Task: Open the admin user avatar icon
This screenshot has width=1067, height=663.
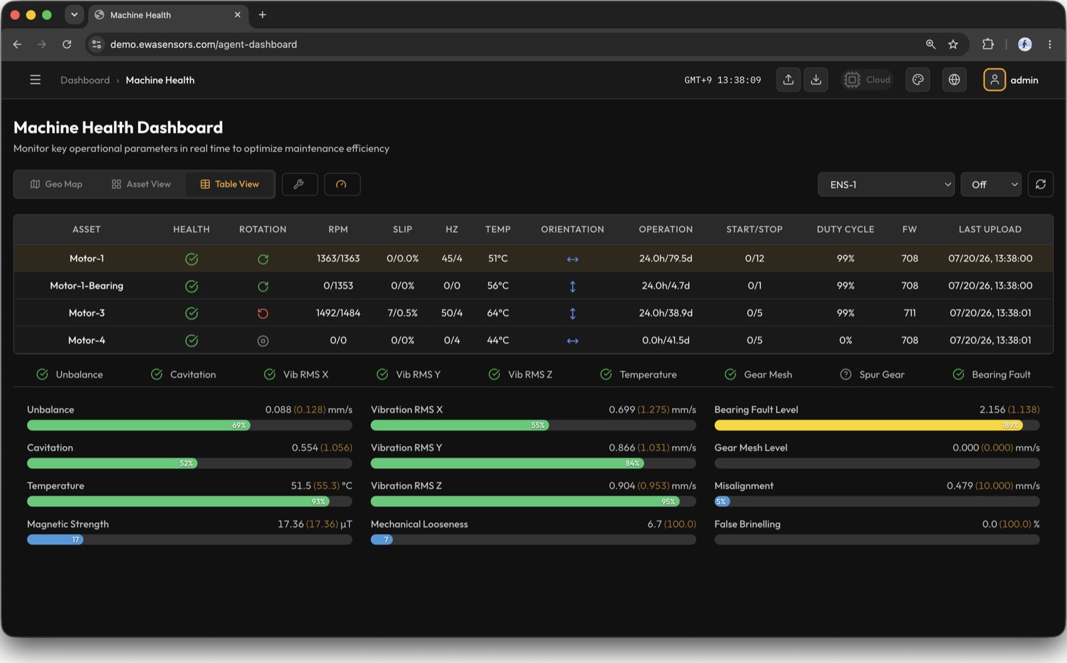Action: [x=994, y=80]
